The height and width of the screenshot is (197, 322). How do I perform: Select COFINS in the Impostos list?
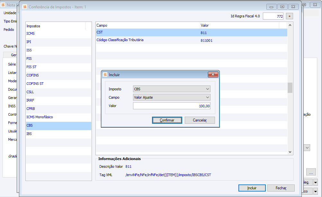(58, 76)
